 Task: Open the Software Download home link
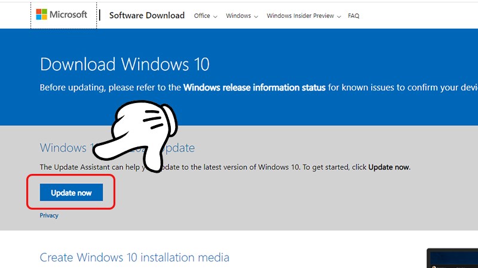point(146,15)
